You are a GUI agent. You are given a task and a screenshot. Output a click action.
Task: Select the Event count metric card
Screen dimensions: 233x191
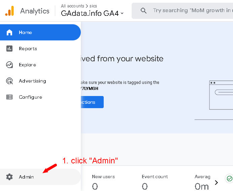click(155, 182)
